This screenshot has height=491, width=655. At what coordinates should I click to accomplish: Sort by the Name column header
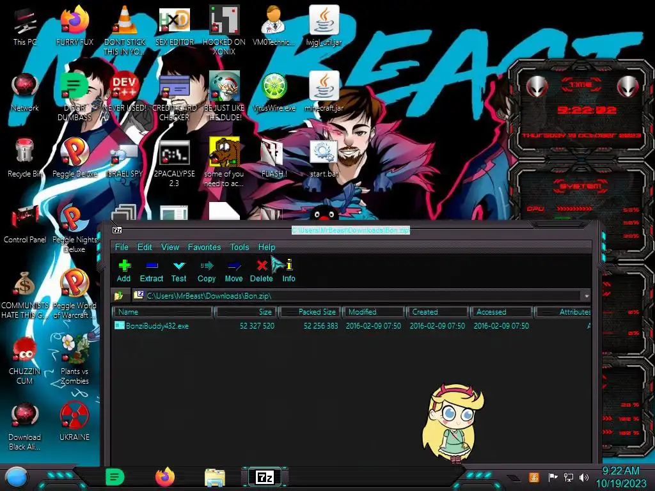pos(163,312)
